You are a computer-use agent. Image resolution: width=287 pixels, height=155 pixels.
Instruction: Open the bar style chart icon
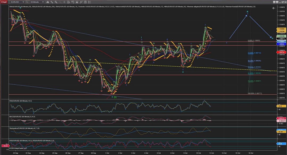point(48,2)
